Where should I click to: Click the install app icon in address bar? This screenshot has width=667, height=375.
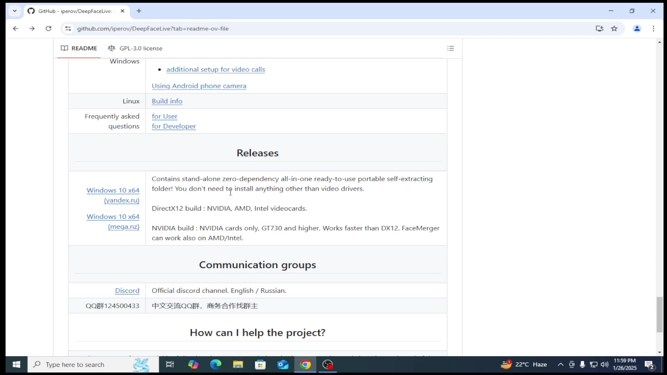(x=599, y=28)
